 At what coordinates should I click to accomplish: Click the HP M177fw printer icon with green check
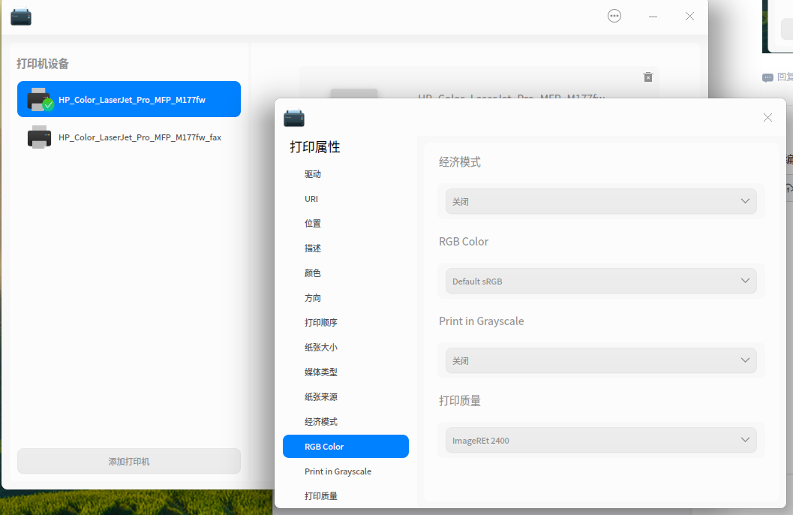click(40, 99)
